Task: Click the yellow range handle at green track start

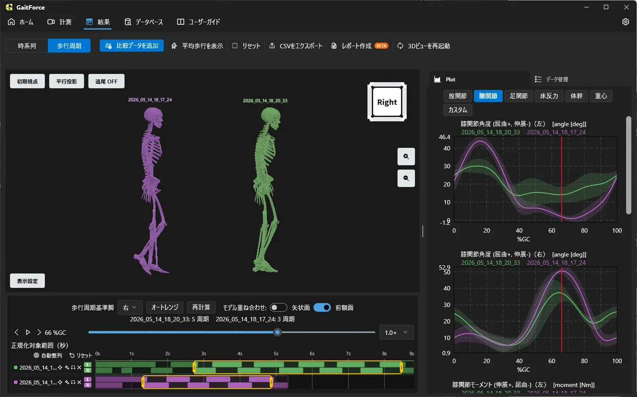Action: [x=194, y=367]
